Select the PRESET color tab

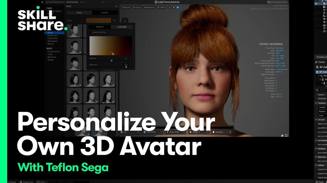coord(100,27)
